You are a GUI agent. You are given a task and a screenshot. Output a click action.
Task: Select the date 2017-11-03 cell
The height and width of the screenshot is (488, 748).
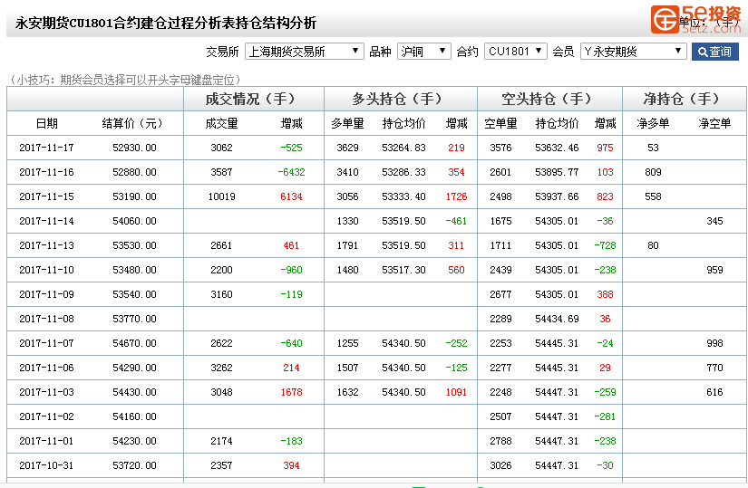coord(47,392)
